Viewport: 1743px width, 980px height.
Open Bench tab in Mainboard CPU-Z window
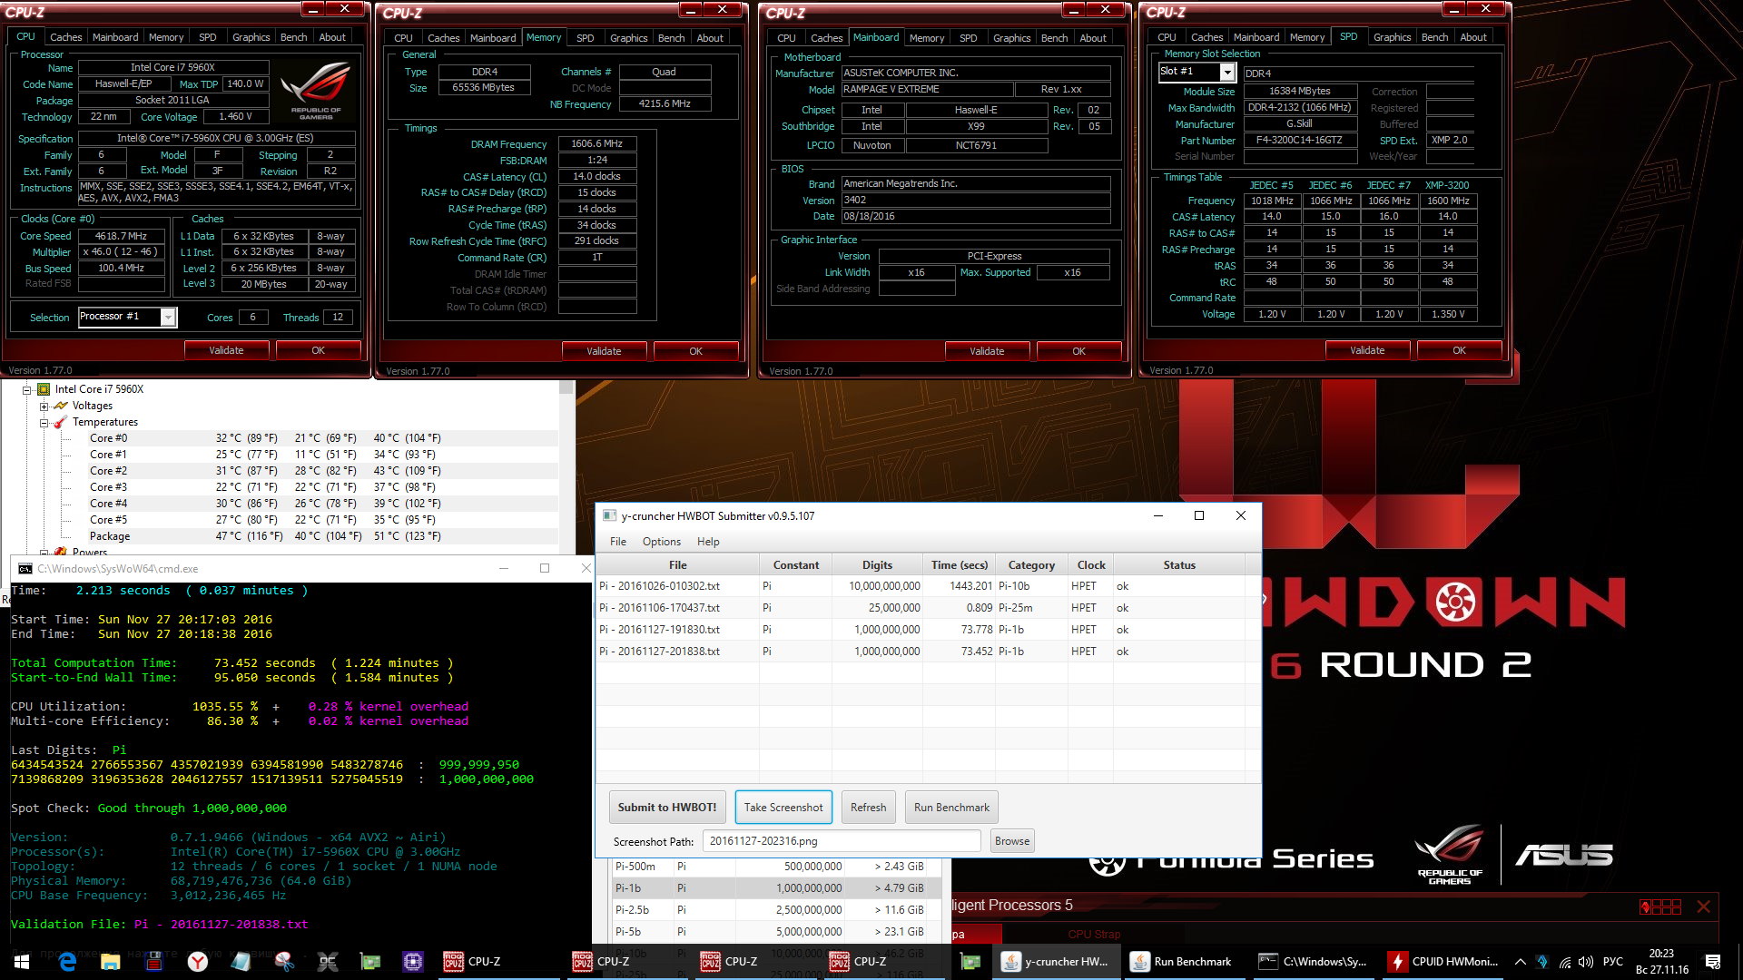[1054, 38]
